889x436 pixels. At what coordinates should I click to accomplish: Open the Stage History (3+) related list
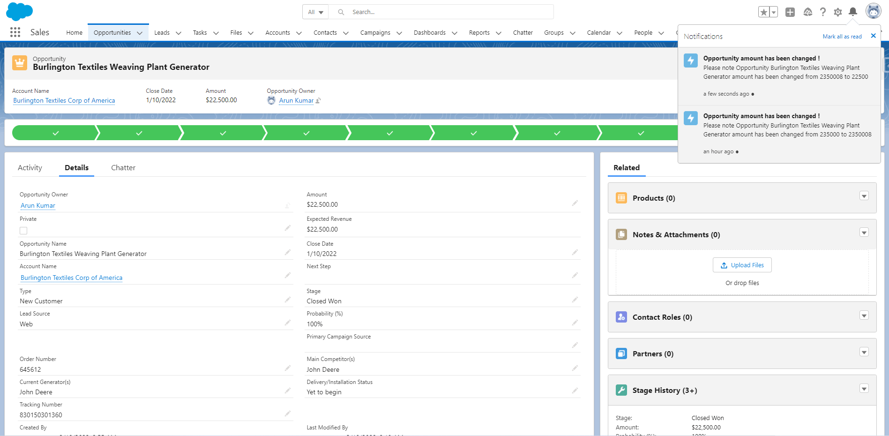point(665,391)
